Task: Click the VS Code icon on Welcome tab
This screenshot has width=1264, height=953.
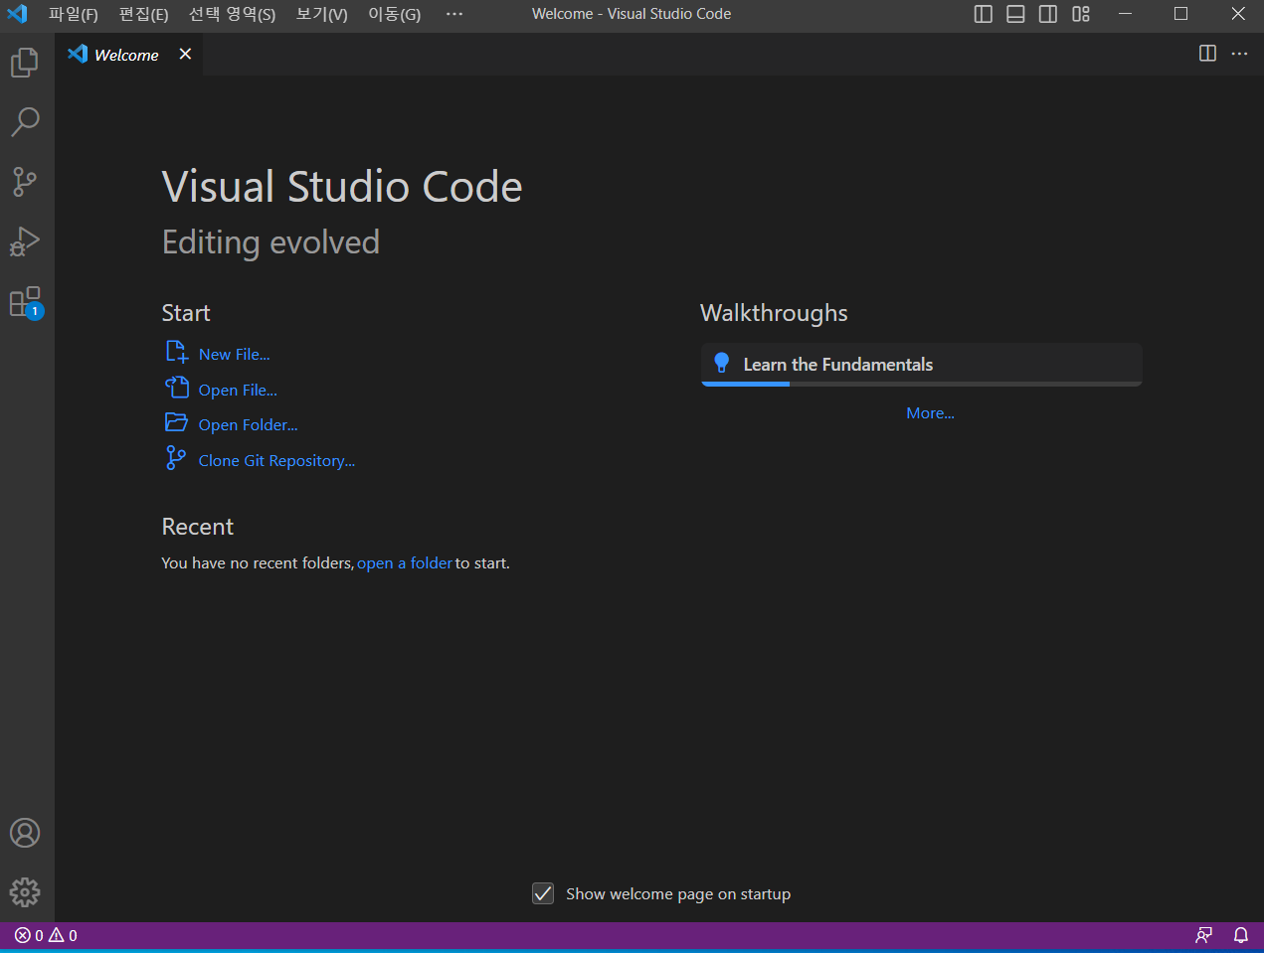Action: [x=78, y=54]
